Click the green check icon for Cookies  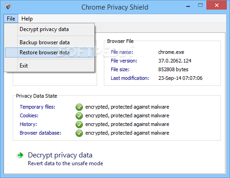(x=79, y=116)
